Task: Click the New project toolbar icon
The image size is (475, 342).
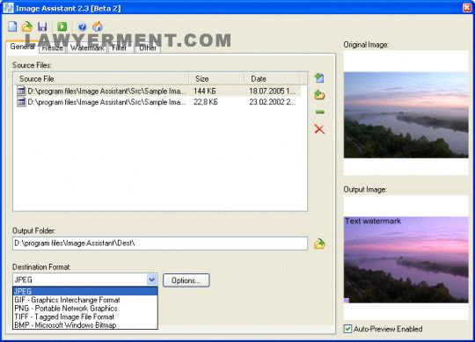Action: pyautogui.click(x=12, y=26)
